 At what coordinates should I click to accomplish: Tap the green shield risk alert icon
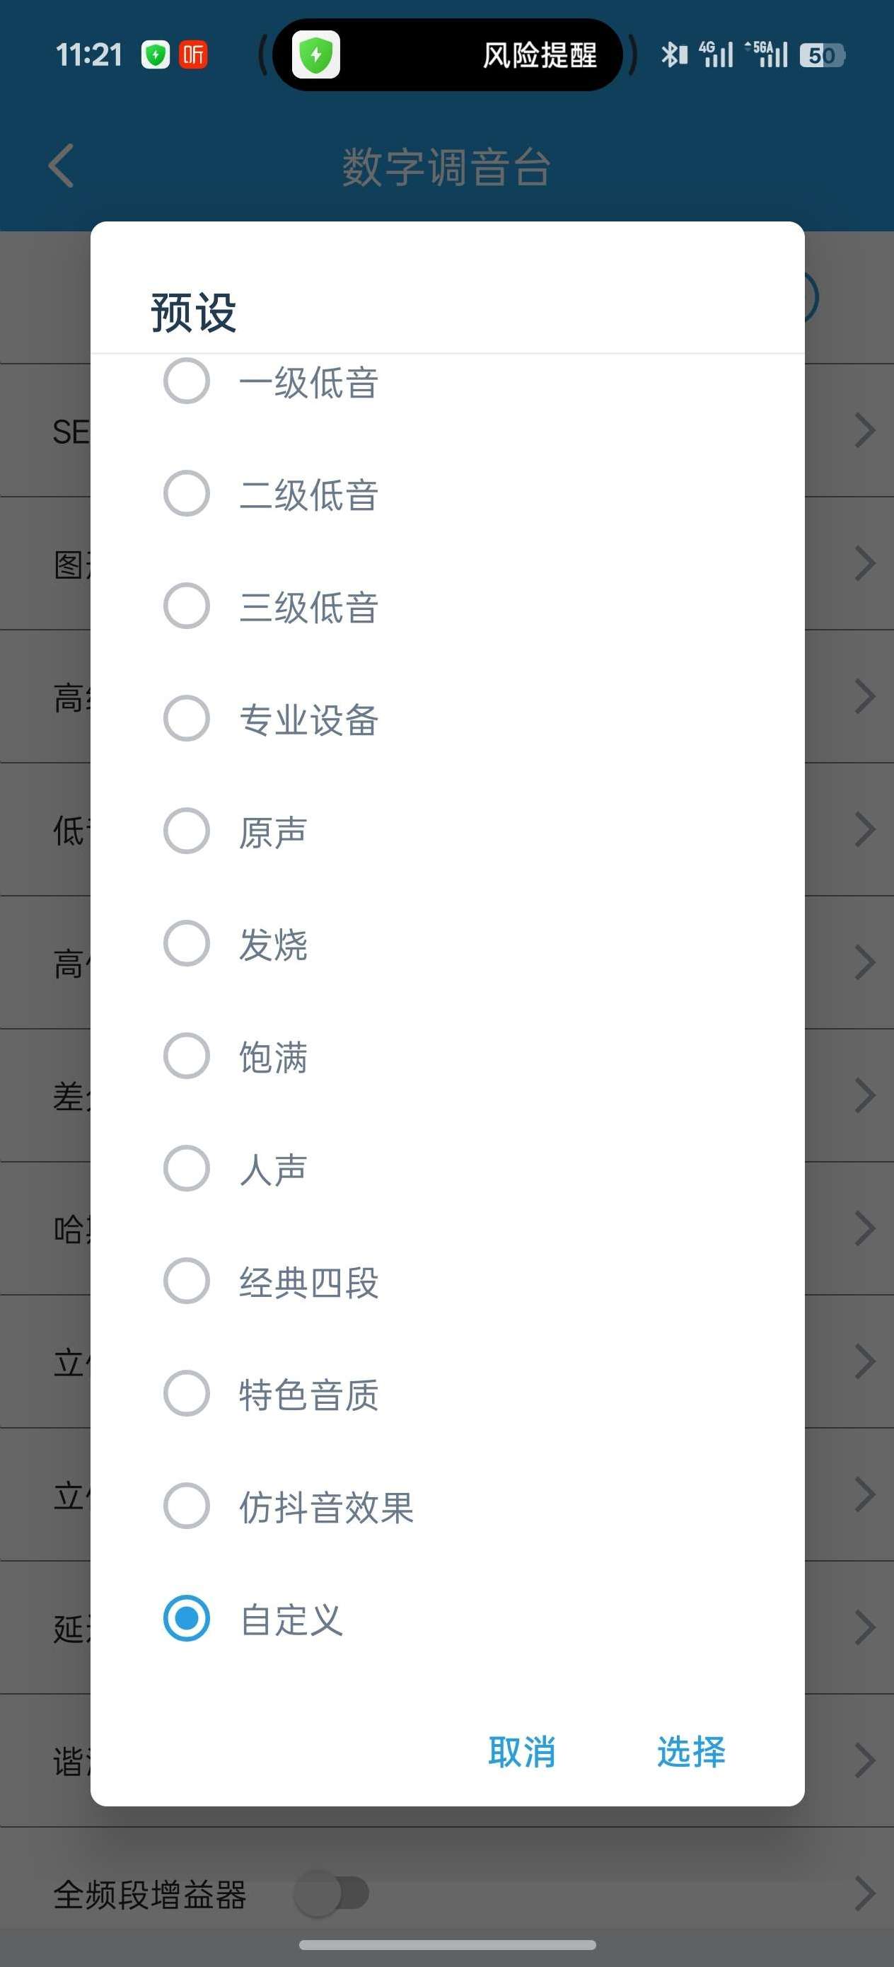(316, 55)
